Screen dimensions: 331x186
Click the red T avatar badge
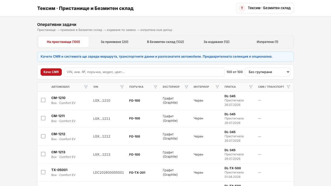click(242, 8)
